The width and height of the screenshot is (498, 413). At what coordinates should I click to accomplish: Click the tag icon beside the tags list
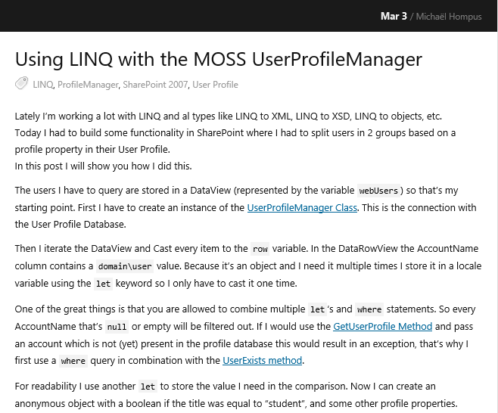click(x=22, y=84)
